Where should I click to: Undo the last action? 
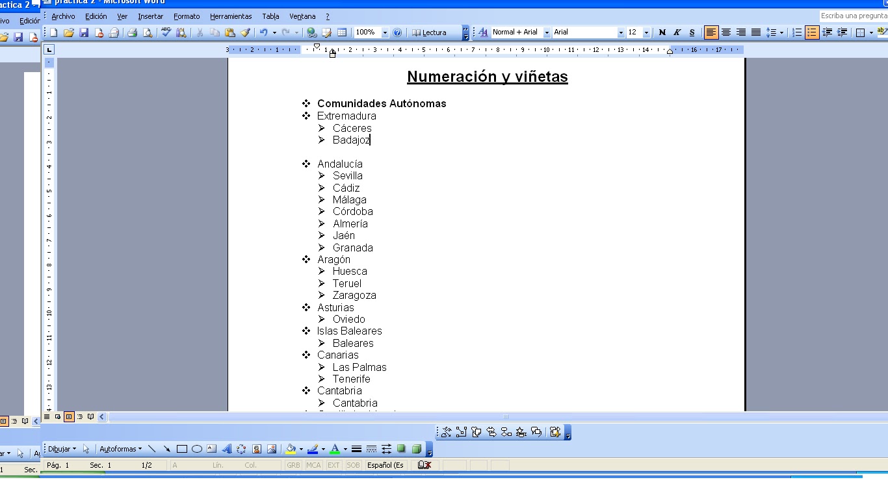[263, 32]
